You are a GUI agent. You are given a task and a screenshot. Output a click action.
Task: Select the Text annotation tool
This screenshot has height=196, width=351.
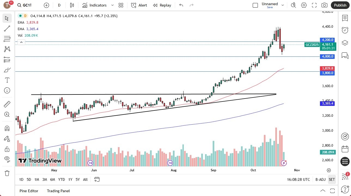7,80
